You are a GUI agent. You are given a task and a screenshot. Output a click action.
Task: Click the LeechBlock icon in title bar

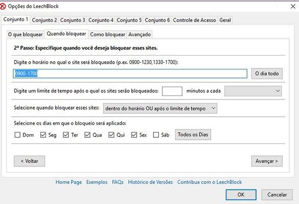tap(3, 7)
